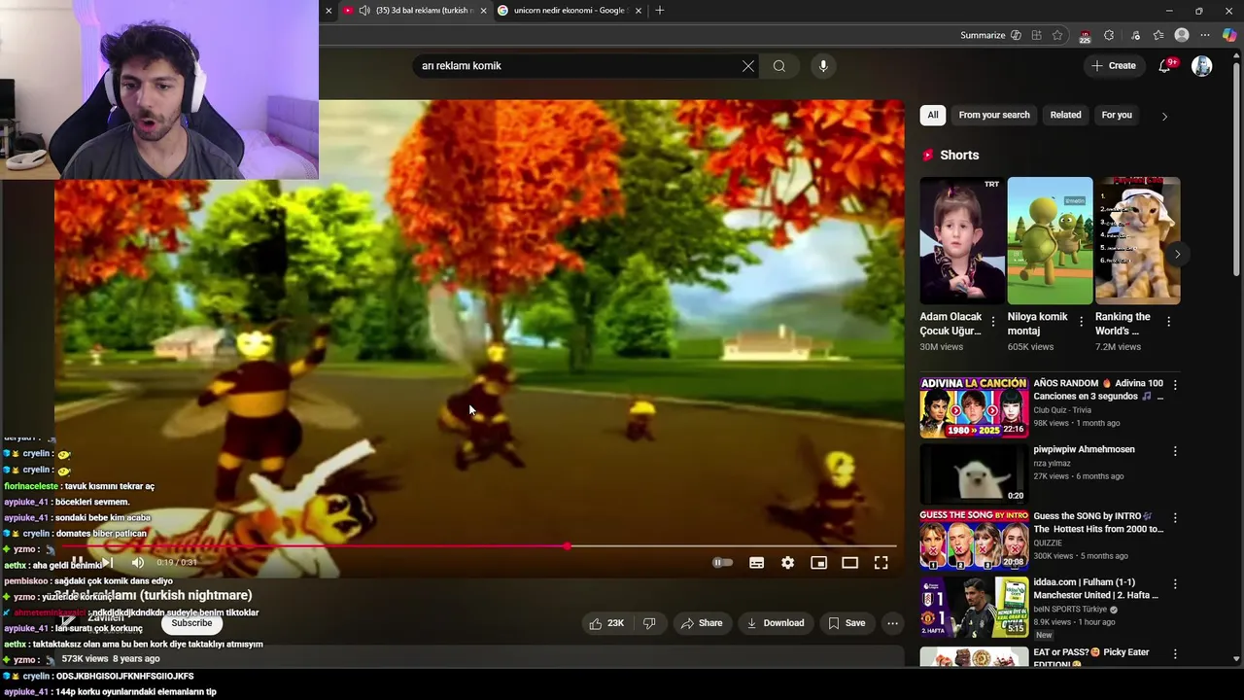This screenshot has width=1244, height=700.
Task: Open a new browser tab
Action: (660, 11)
